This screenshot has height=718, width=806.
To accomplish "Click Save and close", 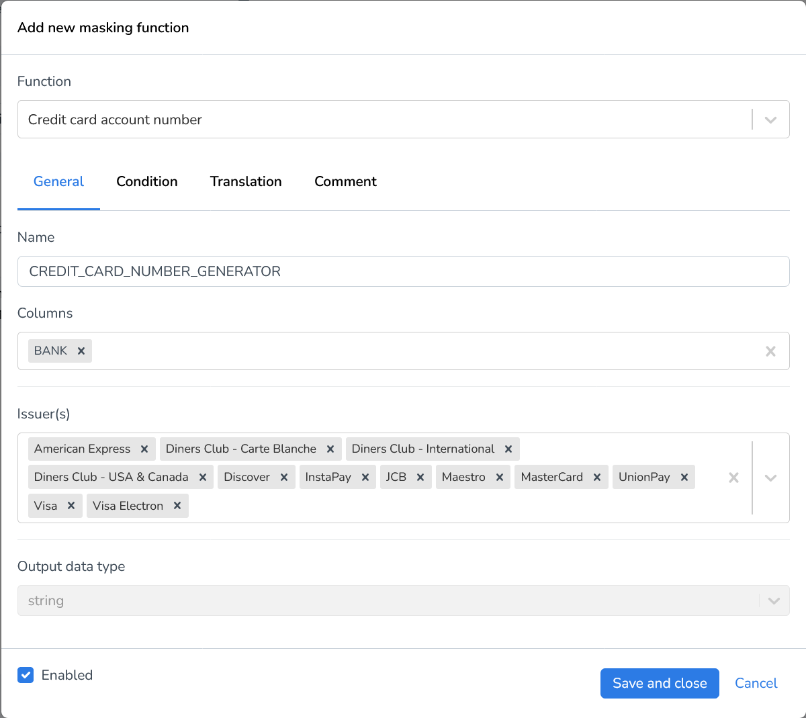I will [x=659, y=682].
